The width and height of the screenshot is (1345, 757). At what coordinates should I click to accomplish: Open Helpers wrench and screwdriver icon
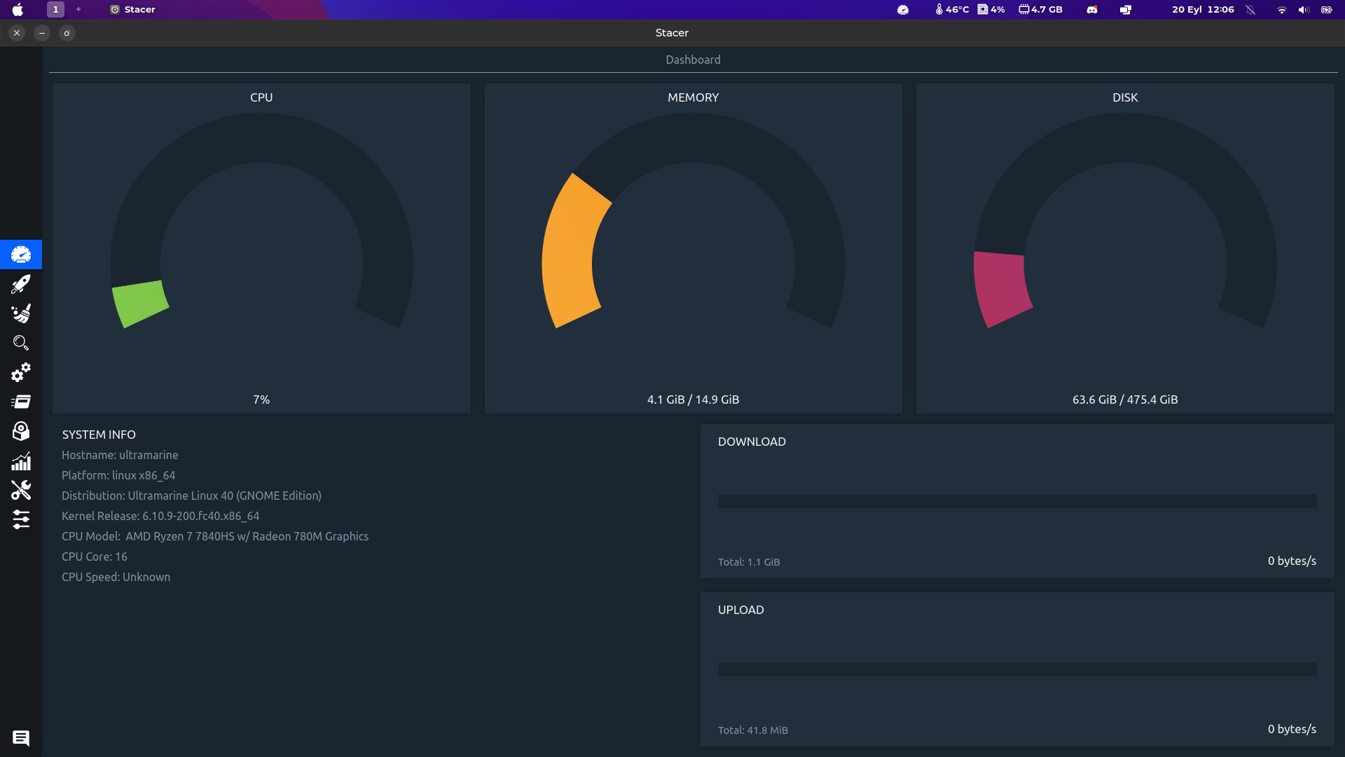pos(21,490)
